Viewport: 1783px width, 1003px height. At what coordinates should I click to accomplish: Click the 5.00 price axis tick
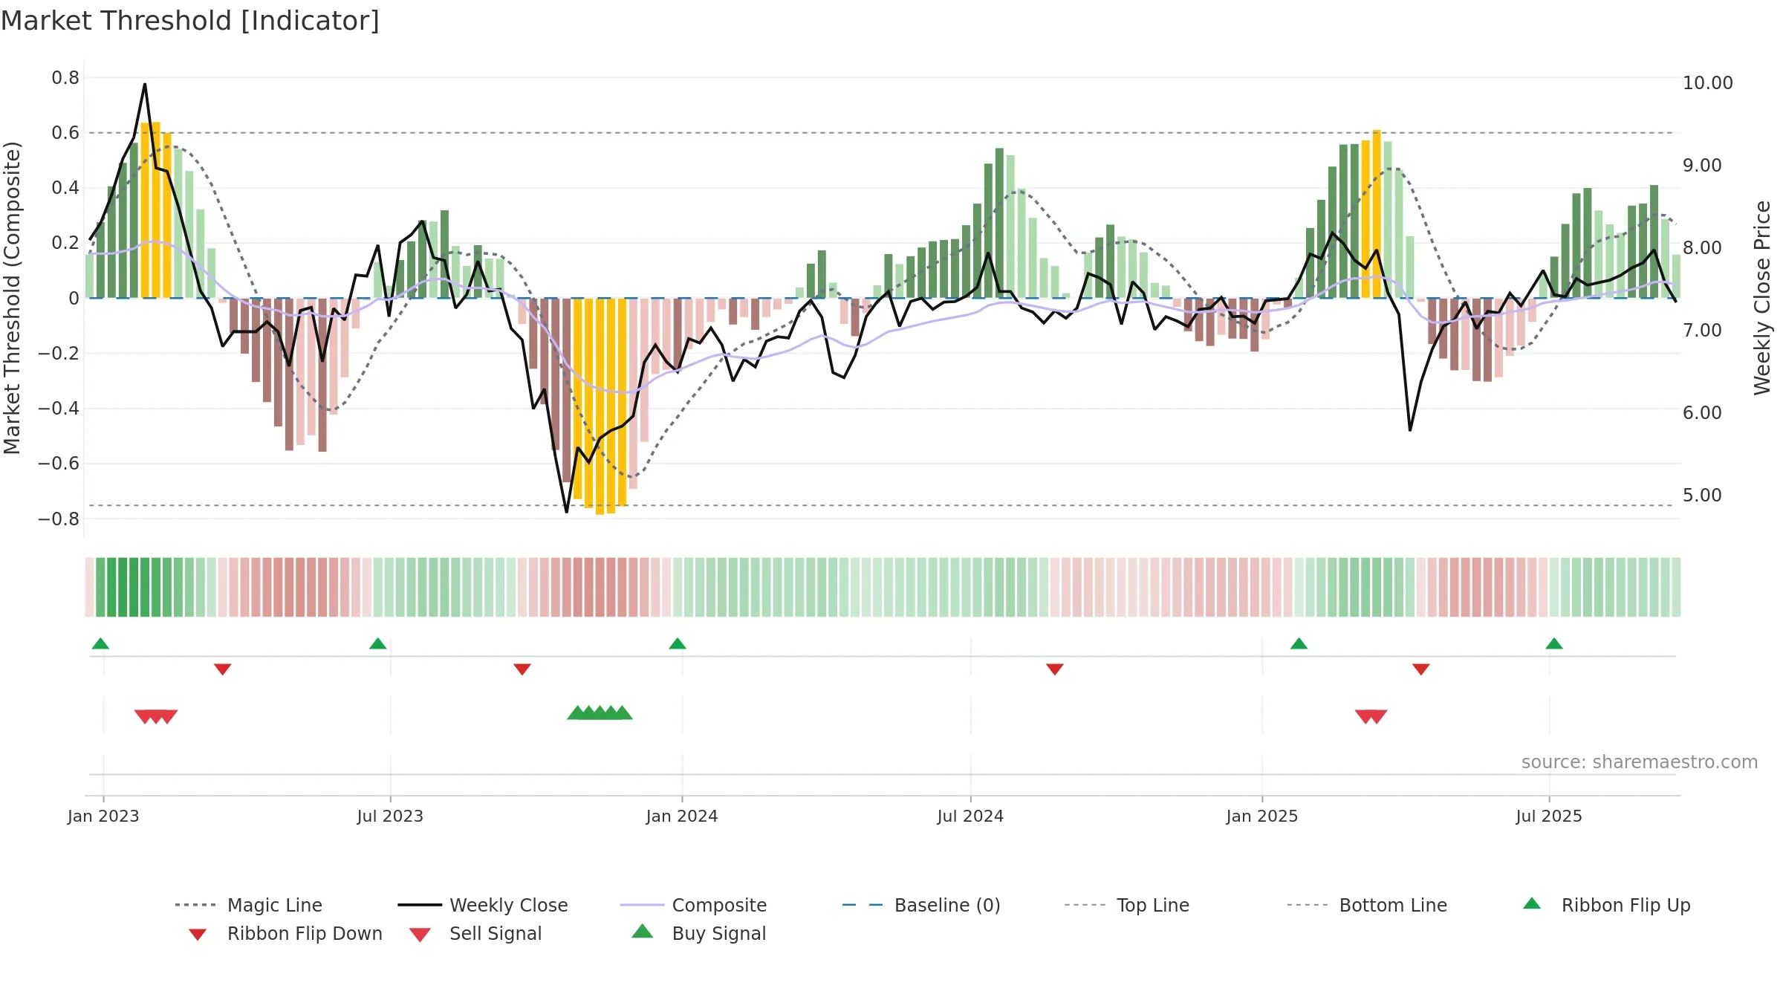(1702, 495)
